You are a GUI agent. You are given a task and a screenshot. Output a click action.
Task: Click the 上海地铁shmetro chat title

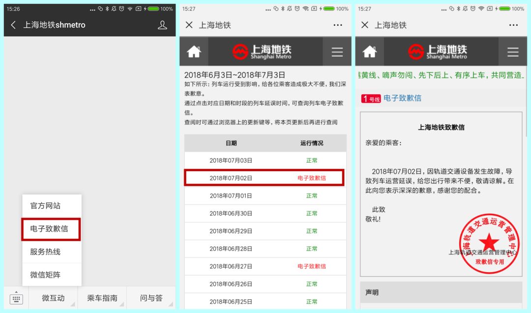click(x=54, y=25)
